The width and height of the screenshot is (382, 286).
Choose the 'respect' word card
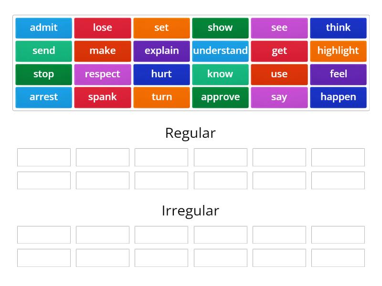[x=102, y=74]
